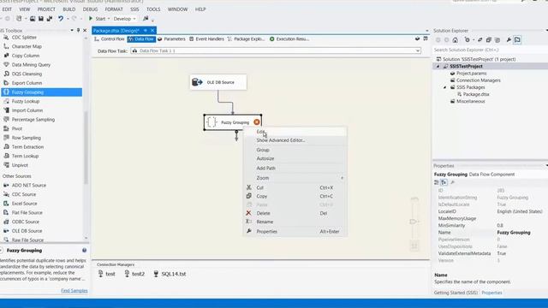Switch to Event Handlers tab
Viewport: 548px width, 308px height.
206,39
